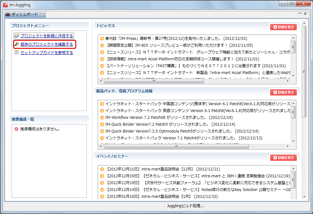313x214 pixels.
Task: Click the new project folder icon
Action: tap(17, 36)
